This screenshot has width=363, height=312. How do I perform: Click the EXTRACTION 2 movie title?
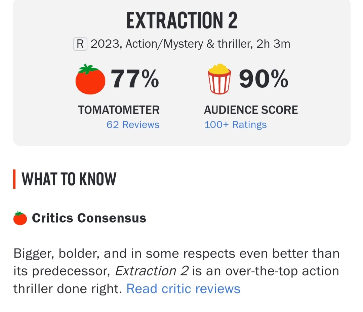[182, 20]
